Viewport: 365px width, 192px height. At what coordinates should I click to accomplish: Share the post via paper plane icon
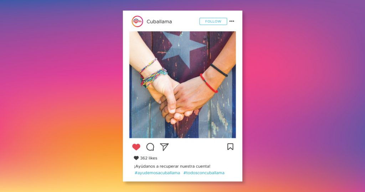pos(164,147)
